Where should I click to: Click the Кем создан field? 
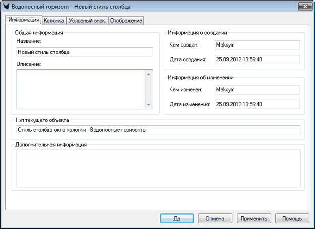tap(256, 45)
